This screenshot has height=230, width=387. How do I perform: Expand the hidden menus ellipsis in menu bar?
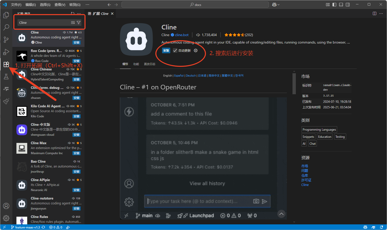coord(87,5)
